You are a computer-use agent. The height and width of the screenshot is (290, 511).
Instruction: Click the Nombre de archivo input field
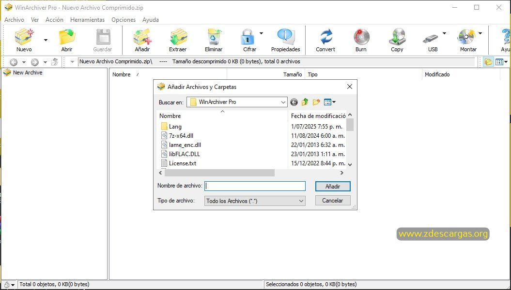click(255, 186)
